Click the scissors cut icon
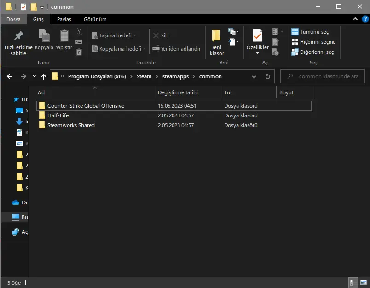The image size is (370, 288). coord(79,32)
